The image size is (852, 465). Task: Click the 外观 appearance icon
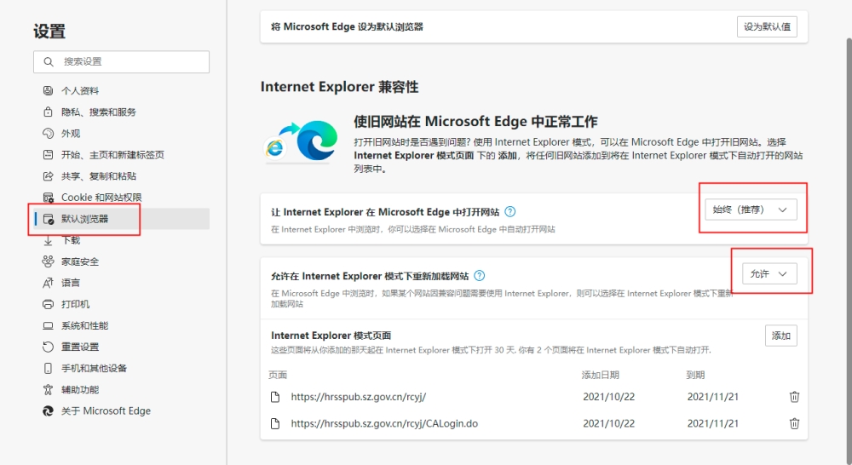click(48, 133)
